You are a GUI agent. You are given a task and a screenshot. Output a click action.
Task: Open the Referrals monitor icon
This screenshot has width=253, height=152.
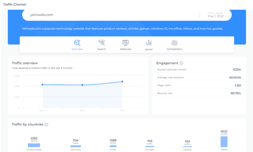click(126, 43)
